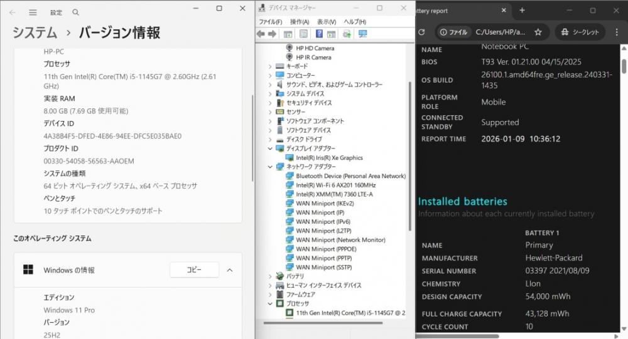The image size is (628, 339).
Task: Select Intel(R) Iris(R) Xe Graphics
Action: pos(329,157)
